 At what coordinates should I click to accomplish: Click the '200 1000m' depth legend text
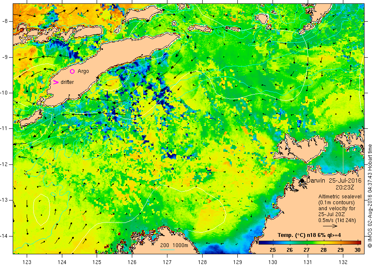click(x=174, y=245)
